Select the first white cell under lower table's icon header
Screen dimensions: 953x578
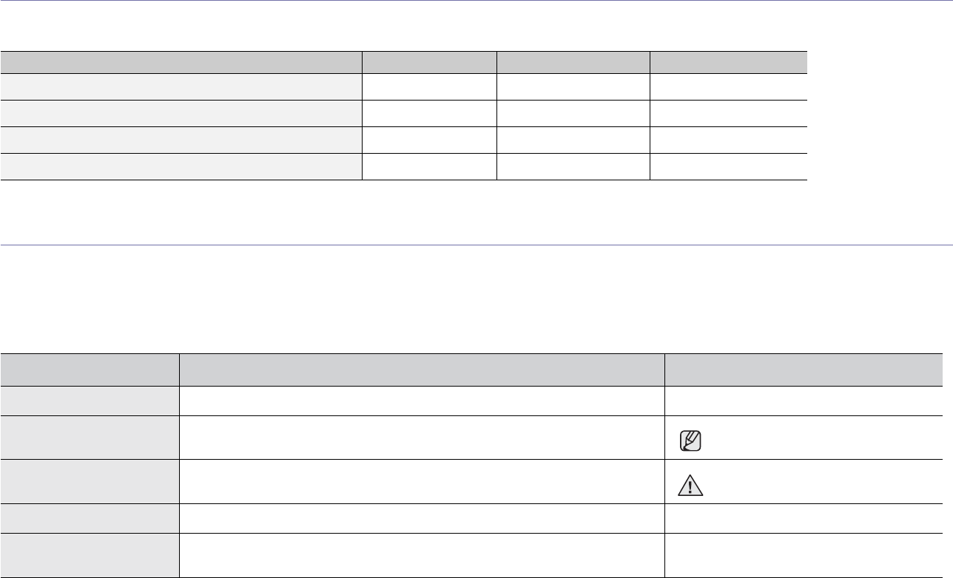tap(809, 400)
